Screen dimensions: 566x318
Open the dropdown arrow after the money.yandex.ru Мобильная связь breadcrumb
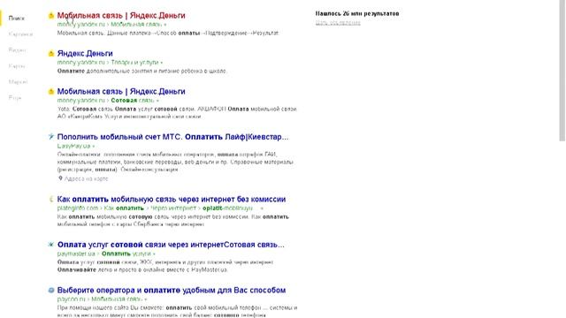(165, 25)
